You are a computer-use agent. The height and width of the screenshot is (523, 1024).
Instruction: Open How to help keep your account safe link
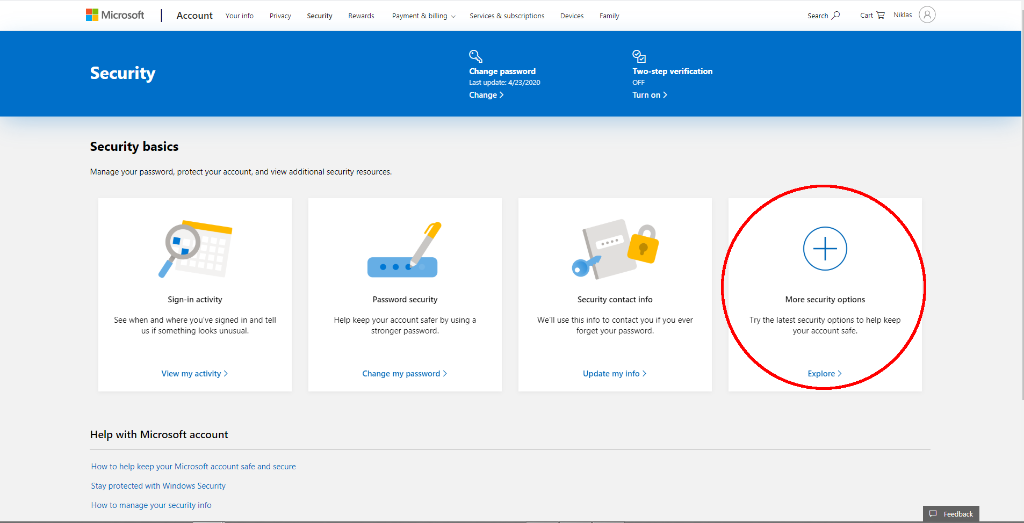[x=193, y=466]
